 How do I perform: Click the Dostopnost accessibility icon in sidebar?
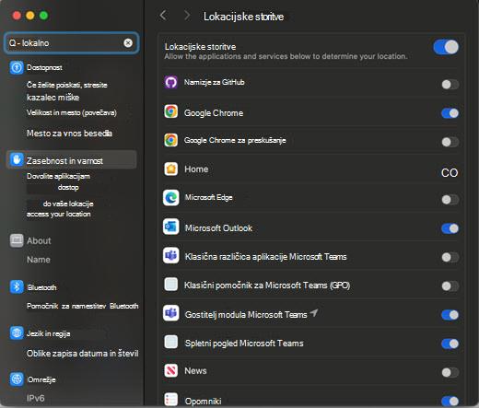(x=17, y=67)
